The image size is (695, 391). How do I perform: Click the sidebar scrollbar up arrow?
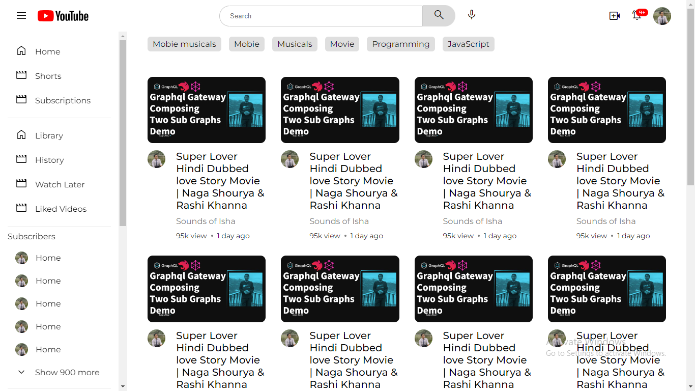(x=123, y=36)
